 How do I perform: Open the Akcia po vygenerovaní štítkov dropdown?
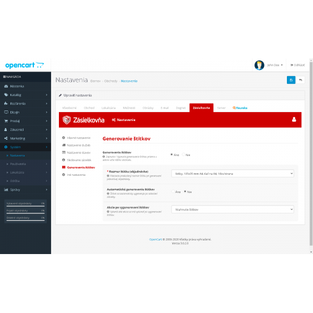[233, 209]
